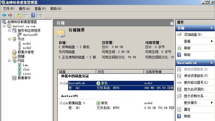This screenshot has height=121, width=215.
Task: Click the 服务和应用程序 tree icon
Action: pos(14,30)
